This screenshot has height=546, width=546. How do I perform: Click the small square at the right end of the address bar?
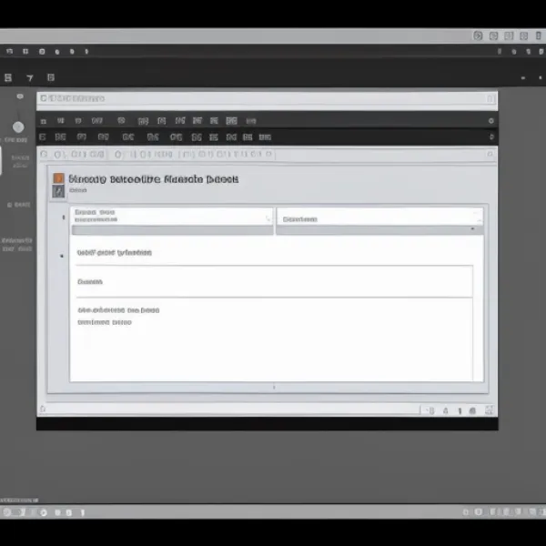point(490,98)
